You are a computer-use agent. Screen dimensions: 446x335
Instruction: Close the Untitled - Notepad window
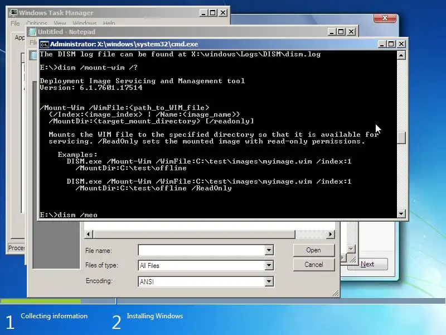click(351, 32)
